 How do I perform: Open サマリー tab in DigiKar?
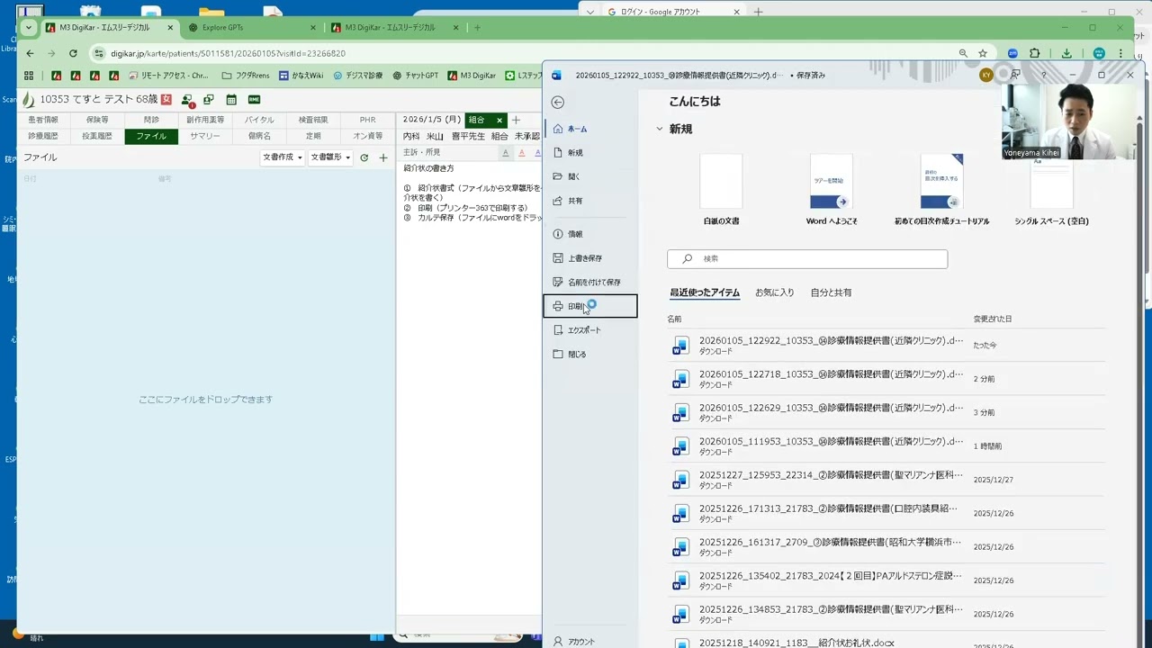(205, 136)
